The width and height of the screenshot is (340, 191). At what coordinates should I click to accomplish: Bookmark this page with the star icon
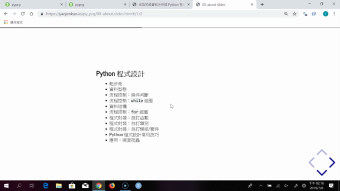[294, 14]
